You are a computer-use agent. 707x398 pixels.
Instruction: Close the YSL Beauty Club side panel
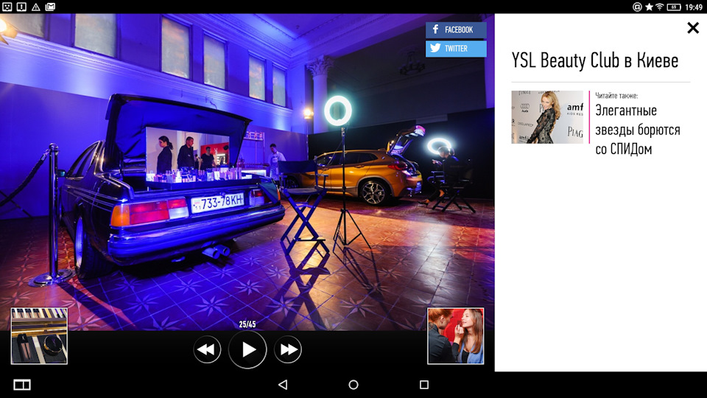click(x=693, y=28)
